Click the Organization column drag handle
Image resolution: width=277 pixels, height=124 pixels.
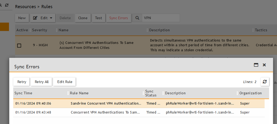point(237,93)
